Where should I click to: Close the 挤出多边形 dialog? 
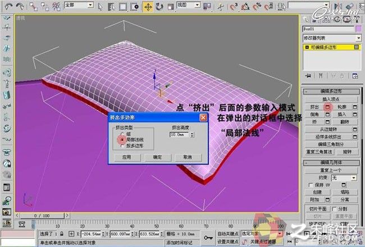[203, 117]
